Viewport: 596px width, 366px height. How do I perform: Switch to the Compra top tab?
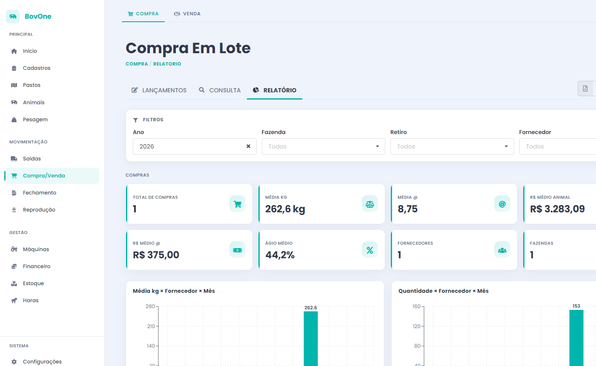[143, 14]
